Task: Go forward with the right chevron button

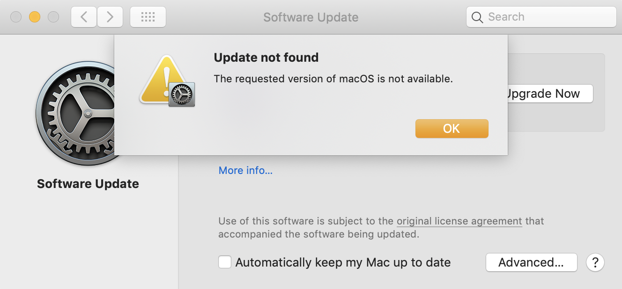Action: (x=110, y=17)
